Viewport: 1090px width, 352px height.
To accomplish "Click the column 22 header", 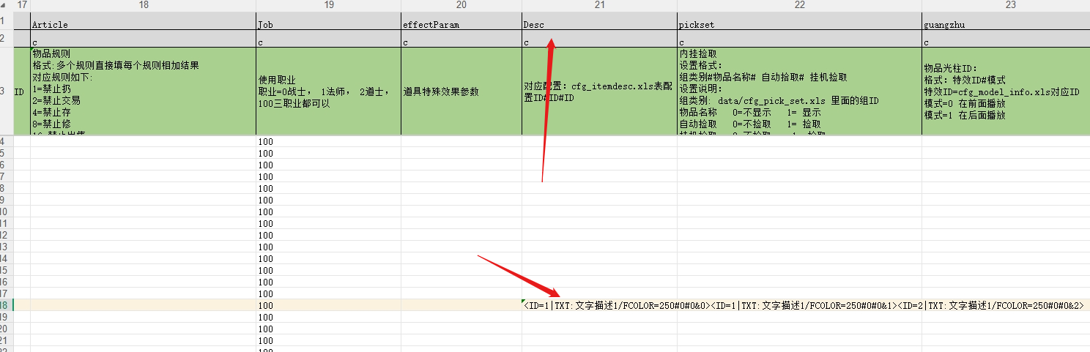I will (x=799, y=5).
